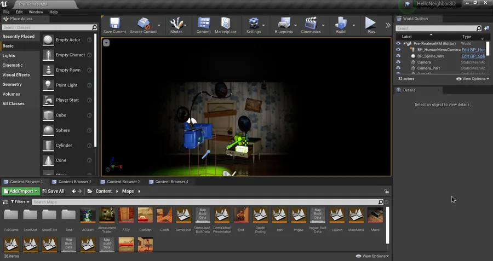Open Content Browser View Options
Image resolution: width=493 pixels, height=261 pixels.
click(372, 256)
